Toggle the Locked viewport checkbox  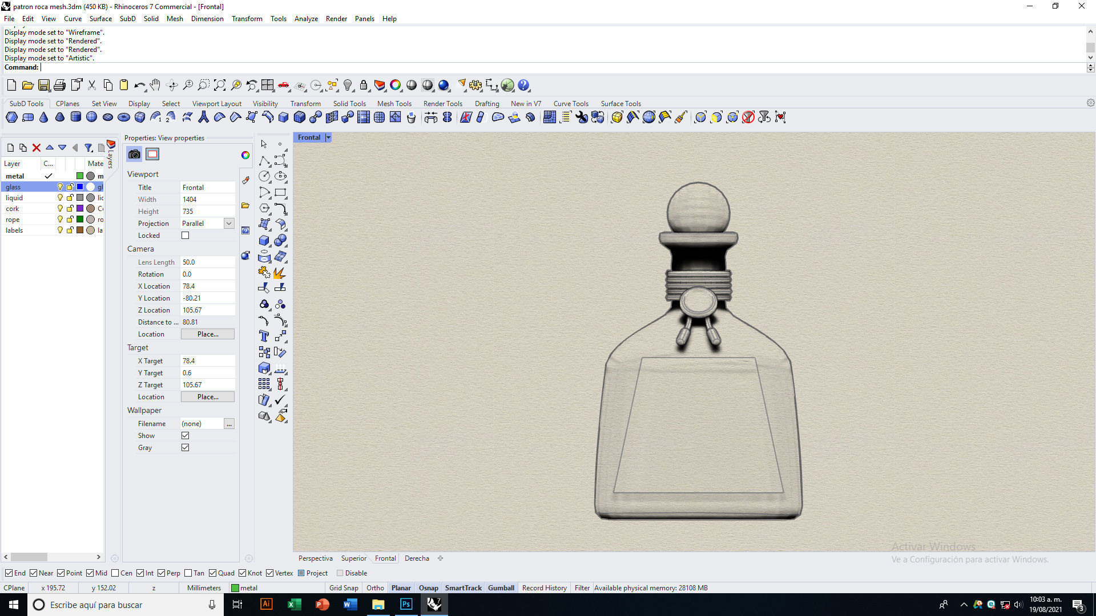click(x=185, y=236)
